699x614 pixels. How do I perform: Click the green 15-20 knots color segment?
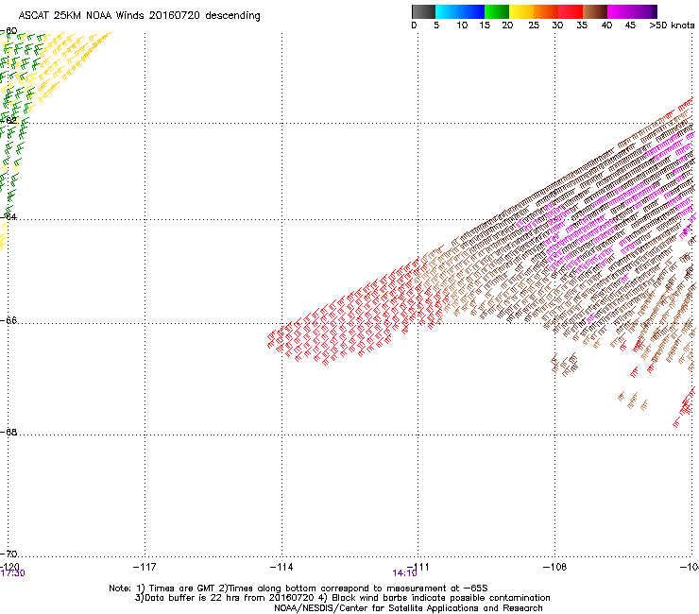click(x=497, y=11)
